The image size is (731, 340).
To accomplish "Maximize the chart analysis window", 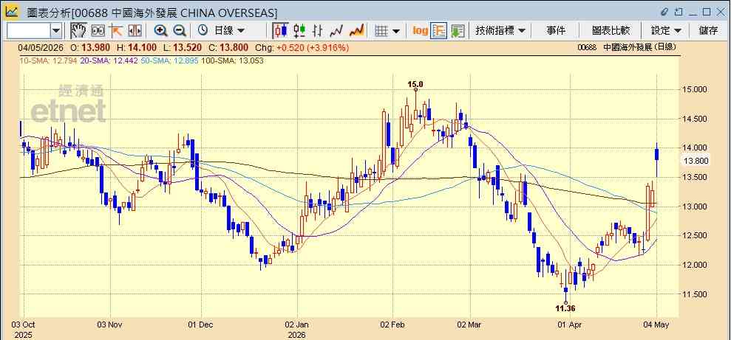I will coord(707,12).
